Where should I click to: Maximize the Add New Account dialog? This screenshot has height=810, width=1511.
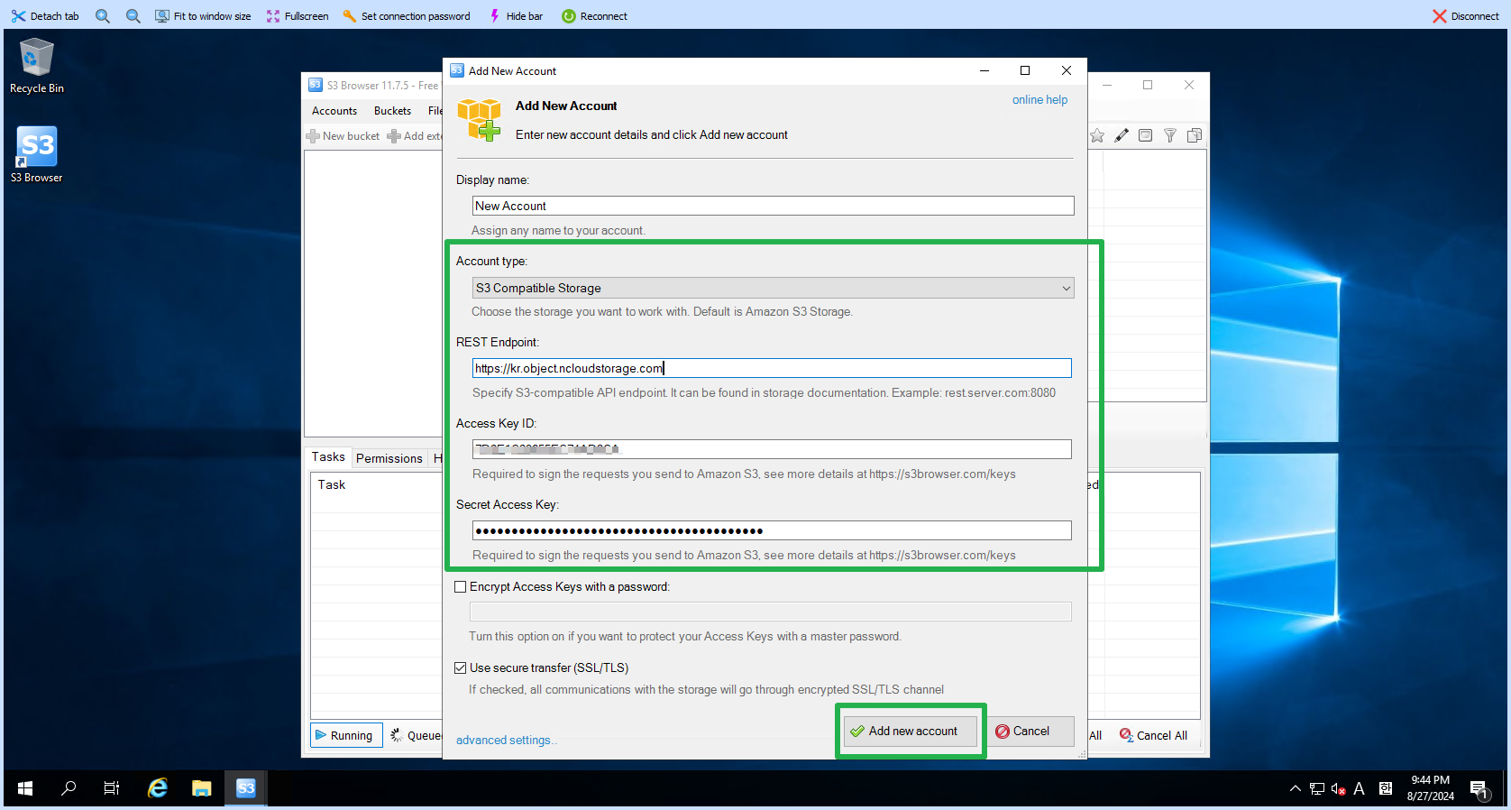click(1025, 70)
